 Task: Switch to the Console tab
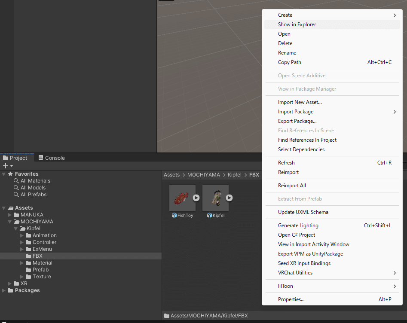tap(51, 158)
